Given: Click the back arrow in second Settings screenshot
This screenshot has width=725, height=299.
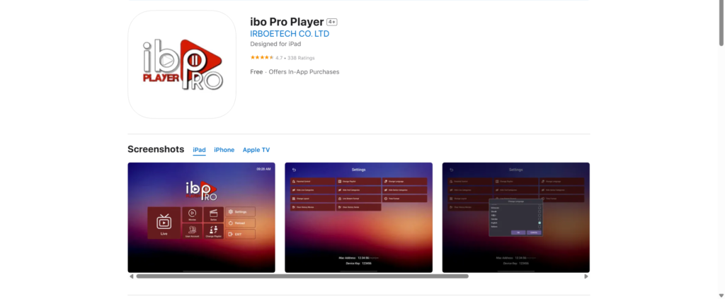Looking at the screenshot, I should coord(294,170).
